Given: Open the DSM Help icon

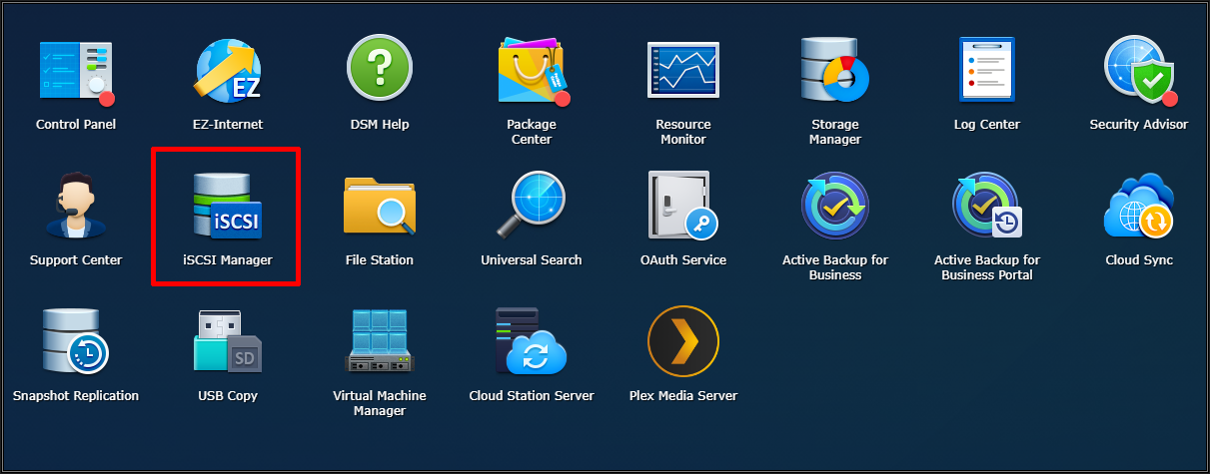Looking at the screenshot, I should pos(380,69).
